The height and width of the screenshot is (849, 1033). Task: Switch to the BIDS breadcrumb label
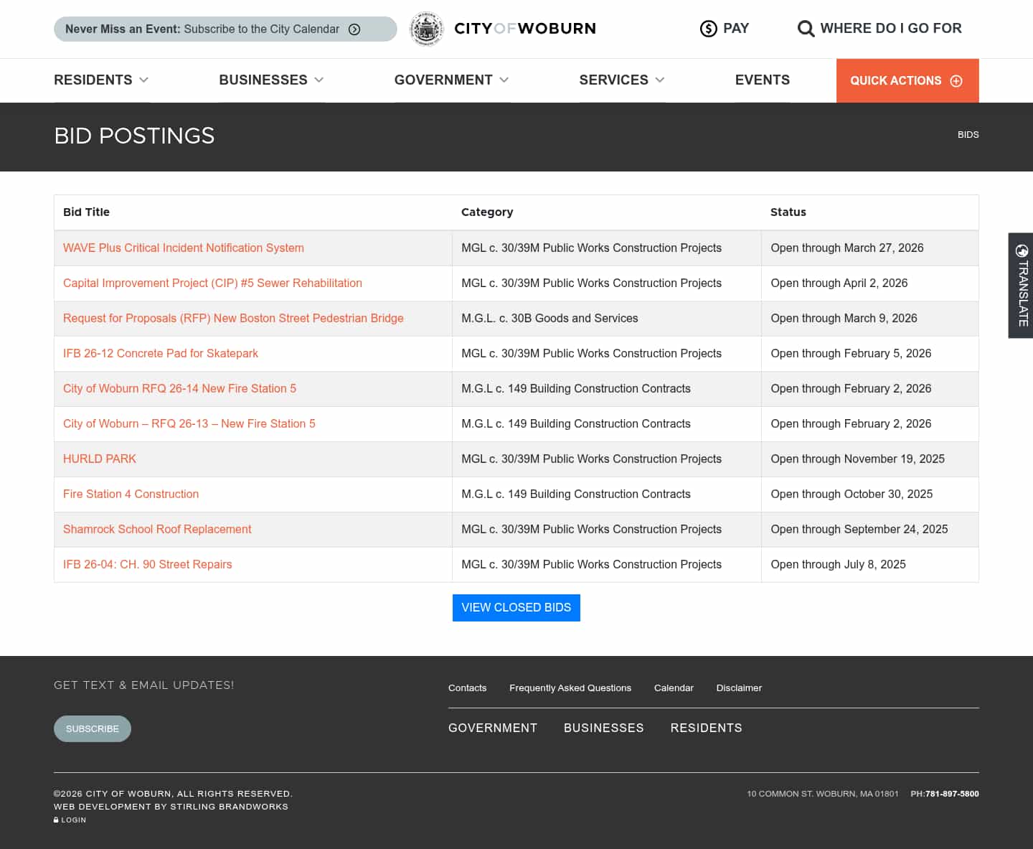point(968,135)
